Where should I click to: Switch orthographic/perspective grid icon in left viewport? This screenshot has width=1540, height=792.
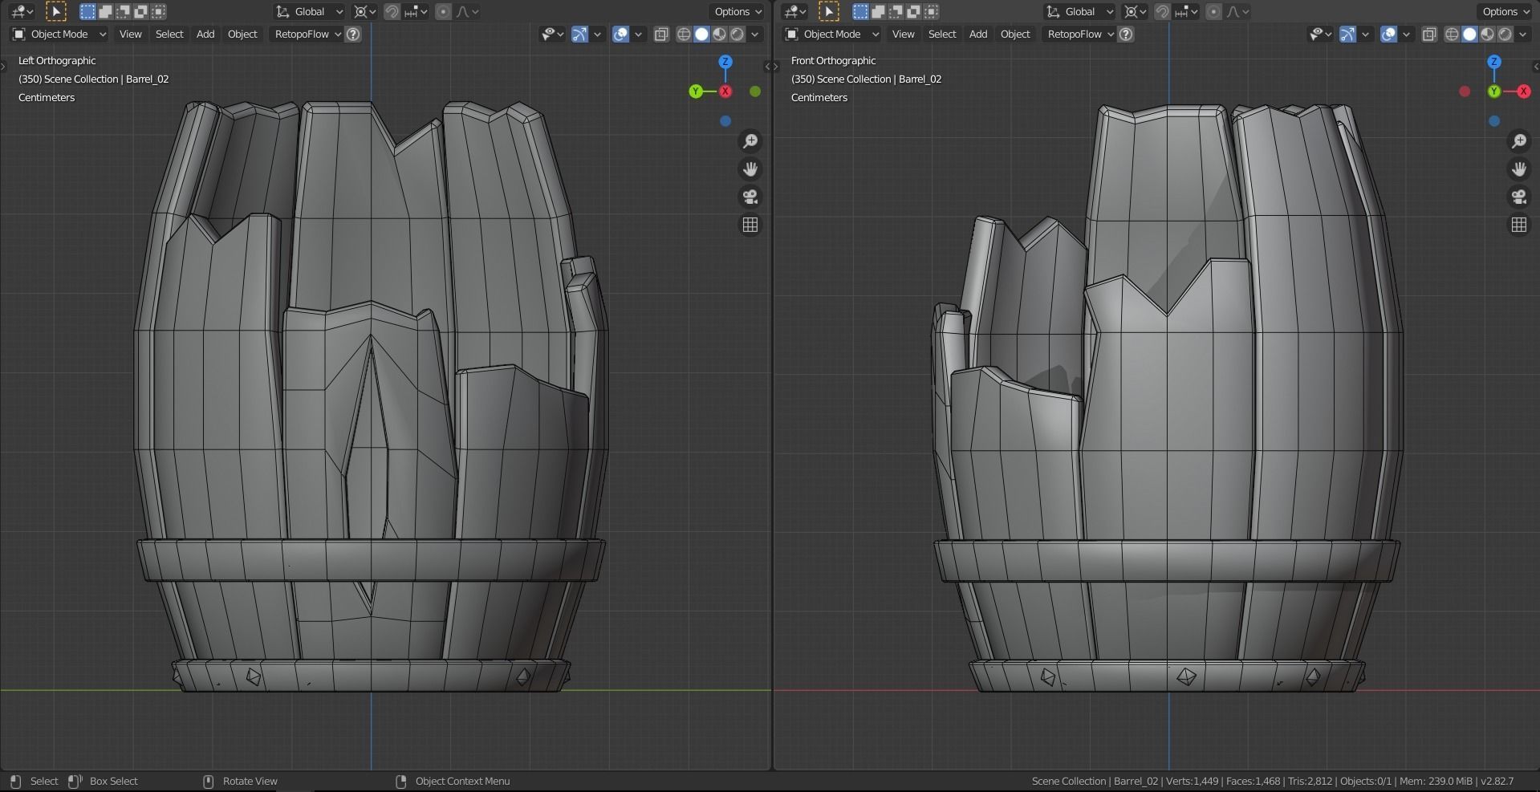click(x=750, y=225)
